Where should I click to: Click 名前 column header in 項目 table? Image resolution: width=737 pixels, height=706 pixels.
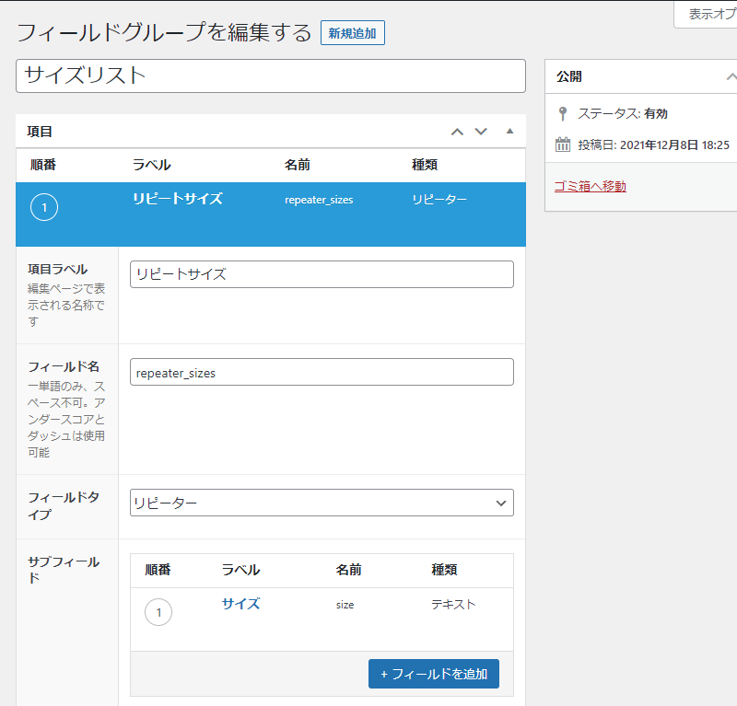coord(297,165)
